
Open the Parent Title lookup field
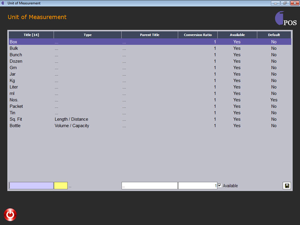tap(149, 186)
